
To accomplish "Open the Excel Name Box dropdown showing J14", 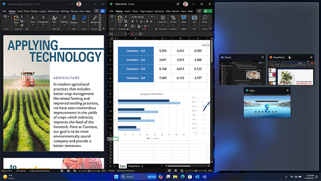I will 125,34.
